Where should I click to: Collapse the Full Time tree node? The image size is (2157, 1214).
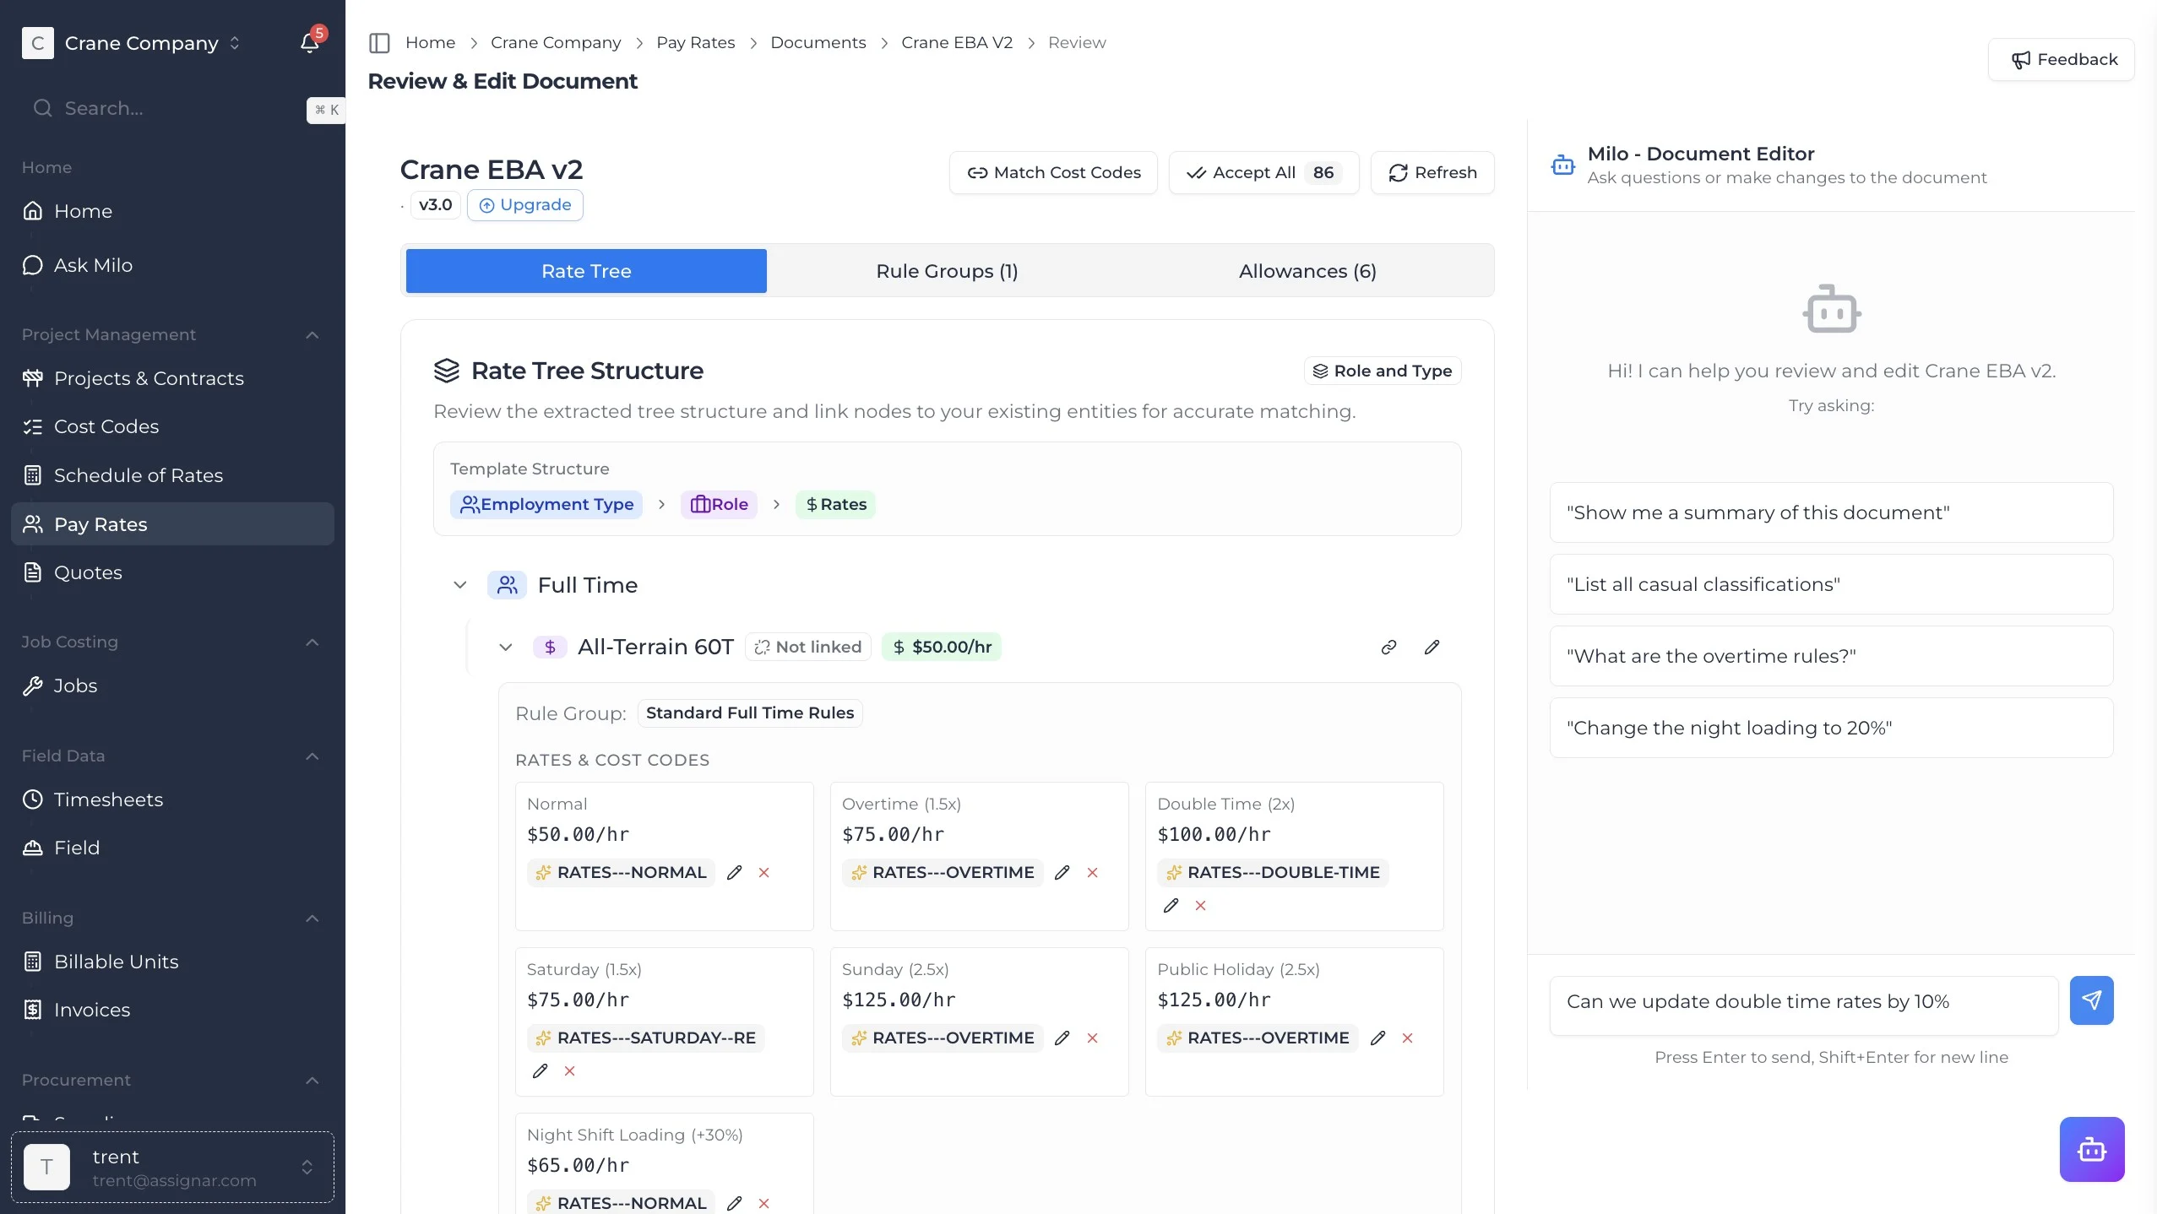pos(460,585)
